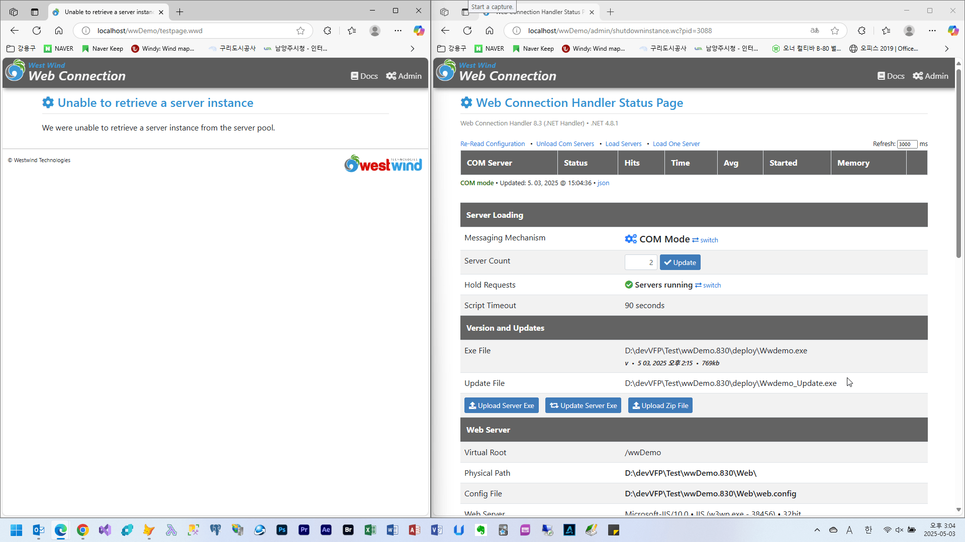Open Docs link in the right Web Connection header
This screenshot has width=965, height=542.
pyautogui.click(x=891, y=76)
